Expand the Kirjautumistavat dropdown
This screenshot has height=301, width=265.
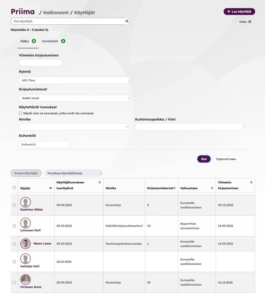(74, 98)
